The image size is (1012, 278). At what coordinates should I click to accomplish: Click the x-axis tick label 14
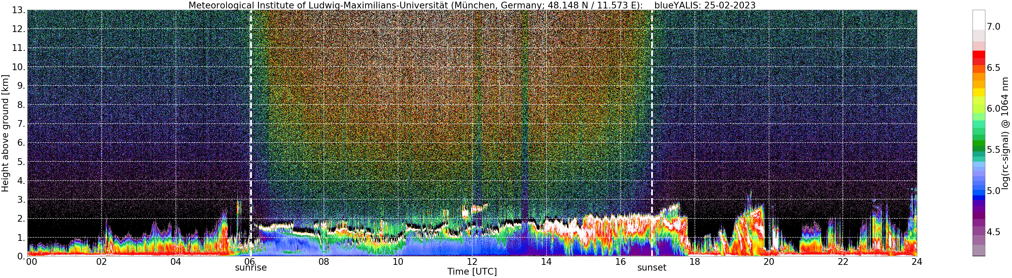click(546, 262)
